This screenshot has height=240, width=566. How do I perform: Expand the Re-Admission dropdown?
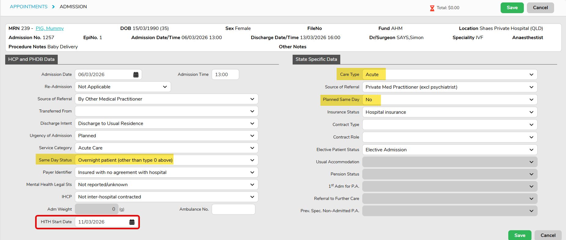(123, 87)
